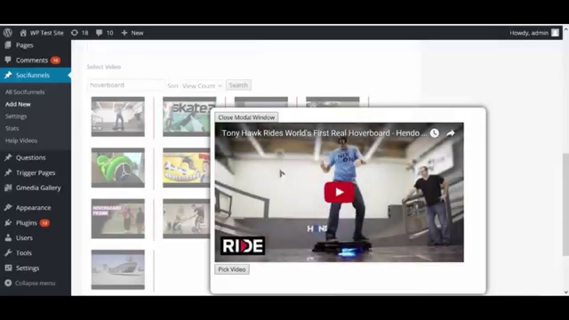Click the YouTube Watch Later clock icon

[x=434, y=133]
